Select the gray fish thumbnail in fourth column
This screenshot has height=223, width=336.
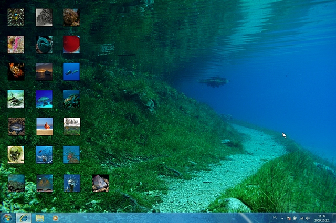click(100, 183)
